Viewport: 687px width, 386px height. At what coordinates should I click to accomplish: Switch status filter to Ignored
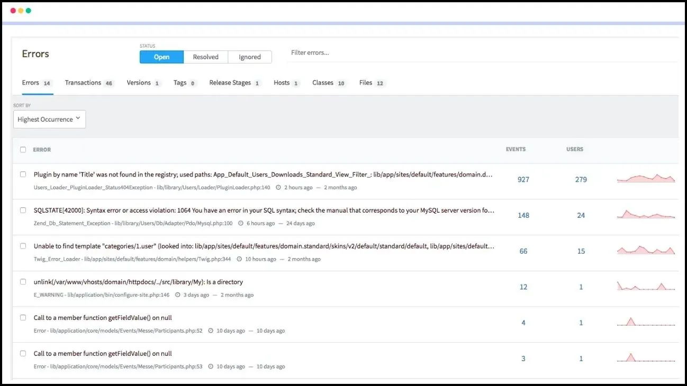[x=250, y=57]
